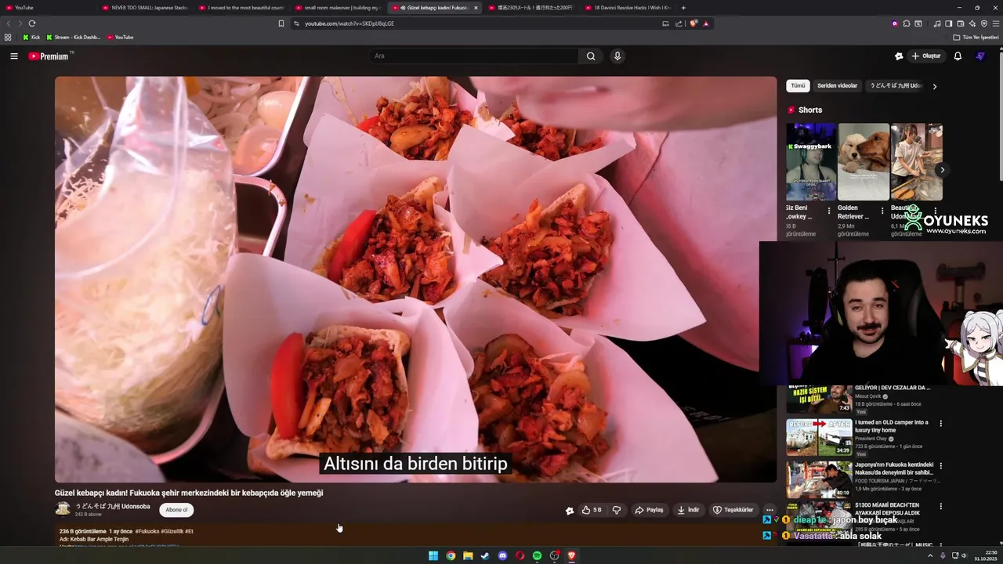Click the İndir download button
This screenshot has height=564, width=1003.
tap(688, 510)
